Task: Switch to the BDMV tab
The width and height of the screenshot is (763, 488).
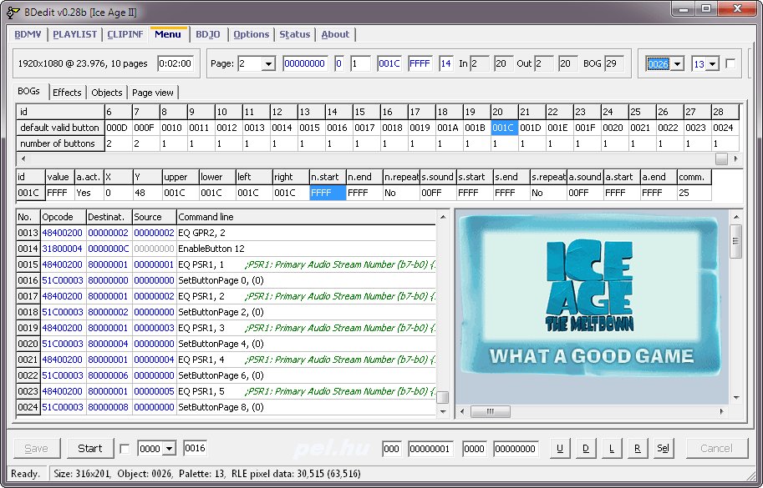Action: [28, 34]
